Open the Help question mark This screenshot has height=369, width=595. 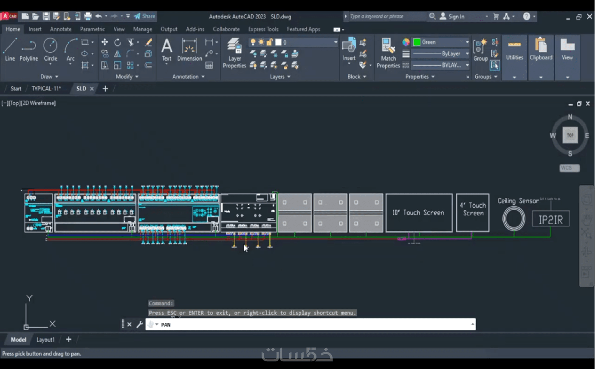click(x=527, y=16)
